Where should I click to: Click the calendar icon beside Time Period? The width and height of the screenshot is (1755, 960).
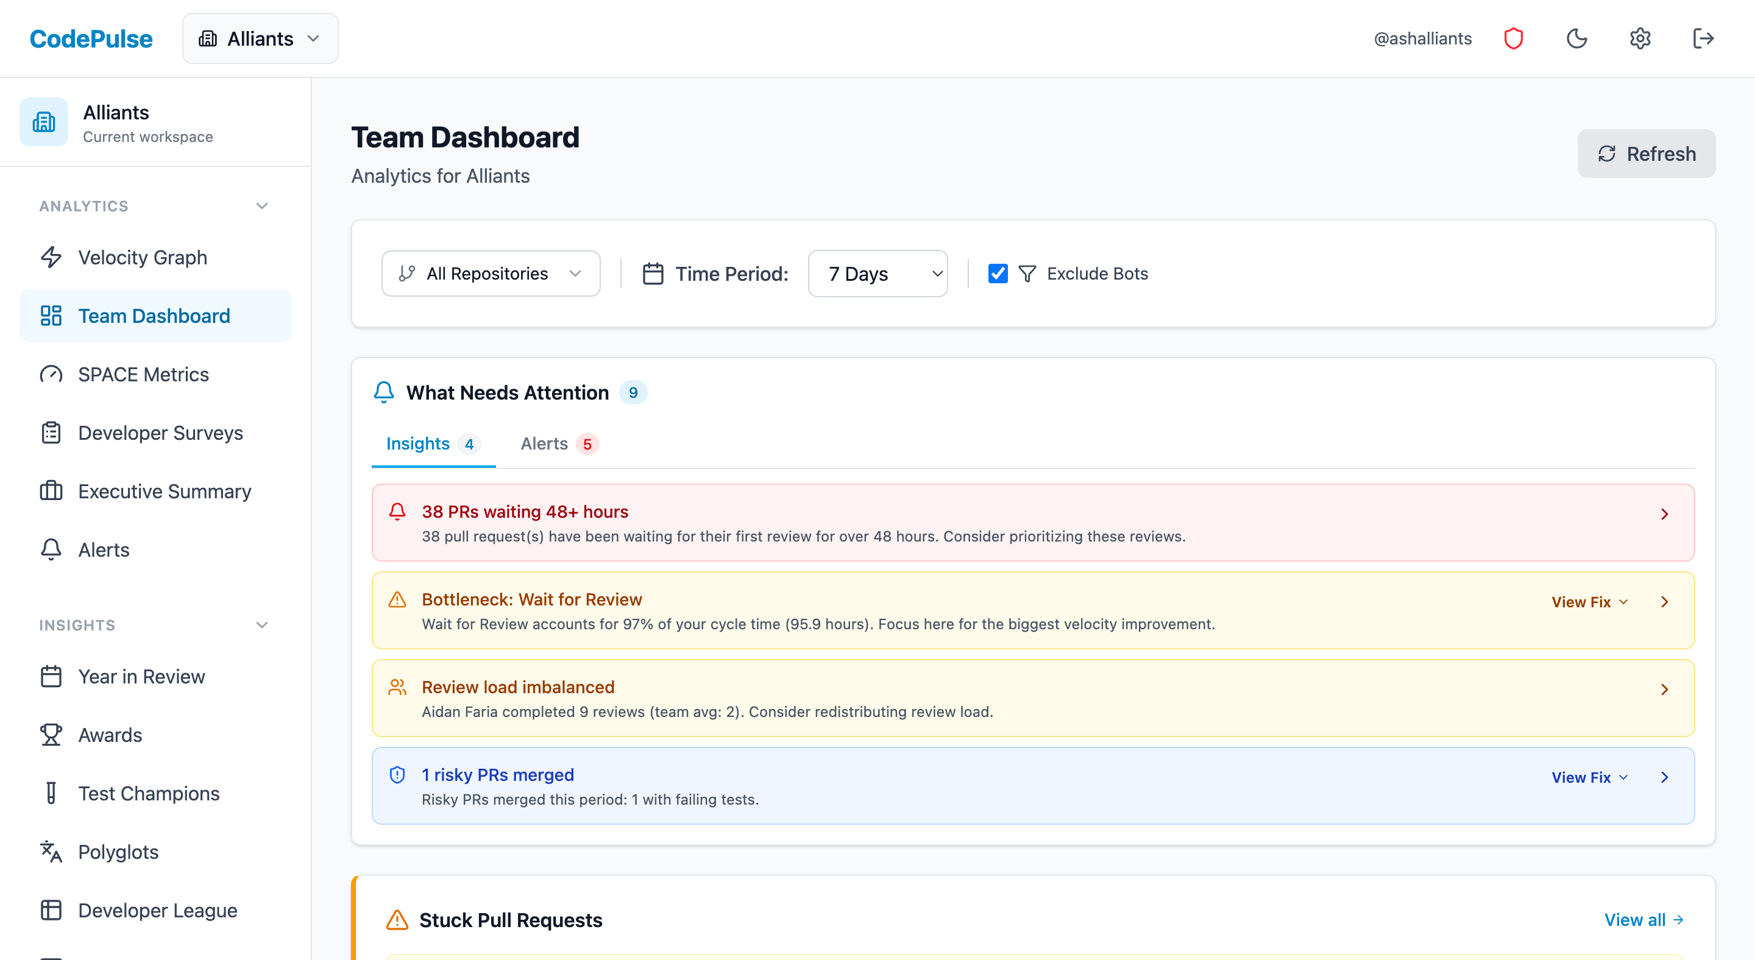point(653,273)
